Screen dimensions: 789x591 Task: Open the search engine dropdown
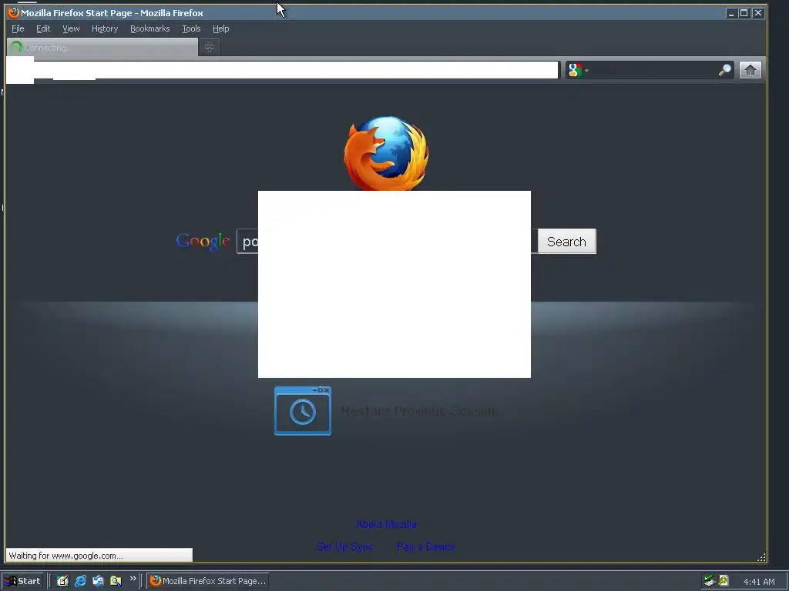pyautogui.click(x=578, y=70)
